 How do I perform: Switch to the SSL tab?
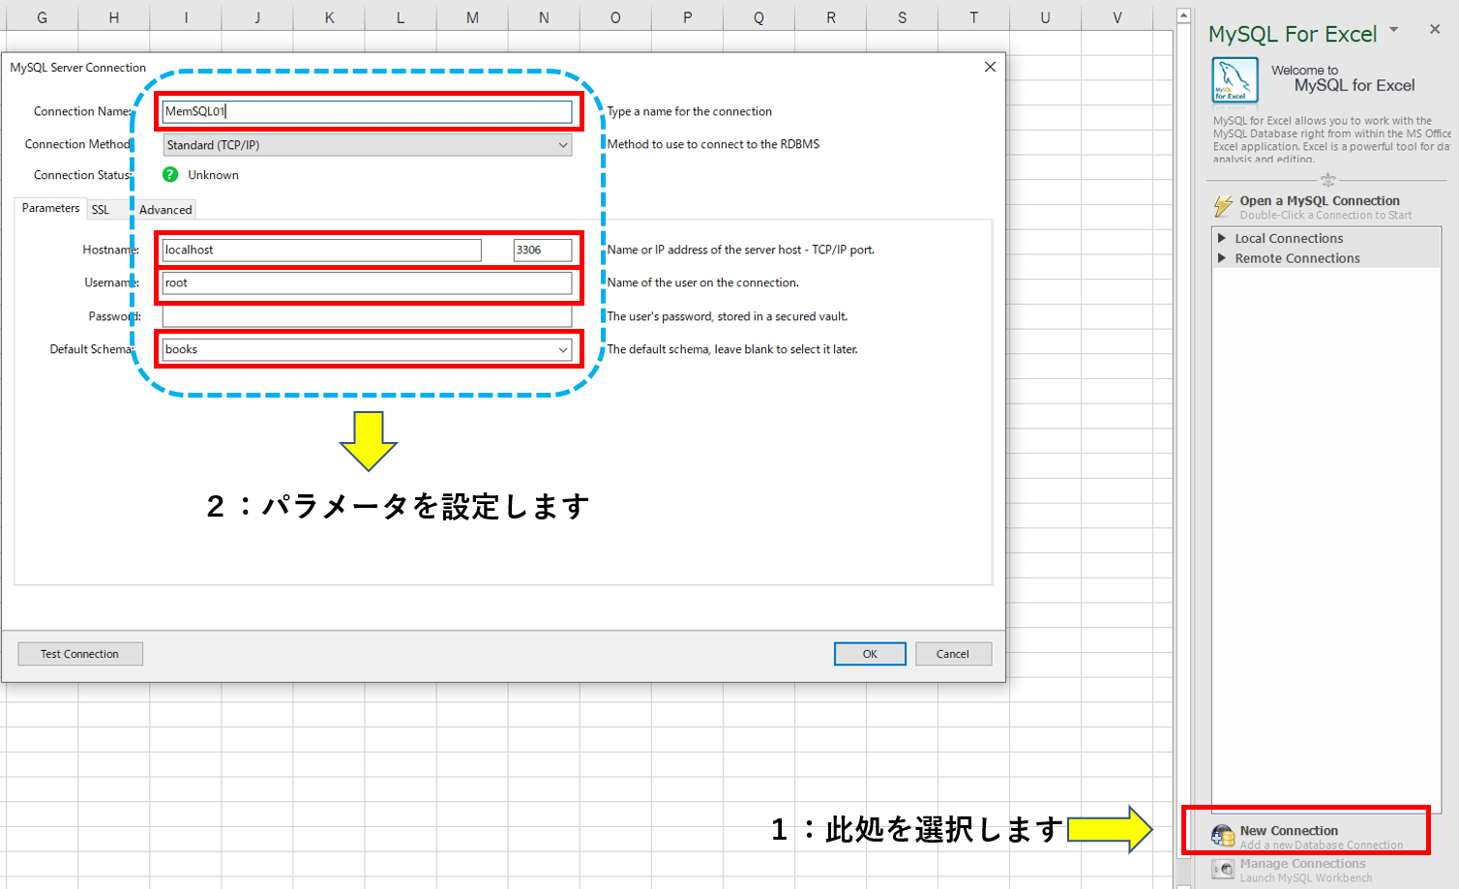coord(101,210)
